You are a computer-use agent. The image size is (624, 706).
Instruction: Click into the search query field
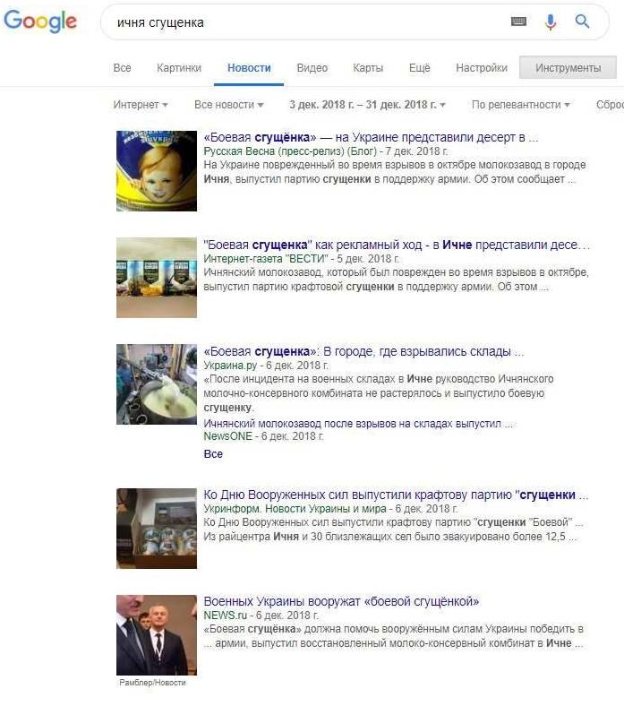tap(311, 22)
